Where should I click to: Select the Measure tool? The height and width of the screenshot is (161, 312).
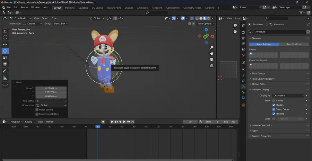click(5, 78)
